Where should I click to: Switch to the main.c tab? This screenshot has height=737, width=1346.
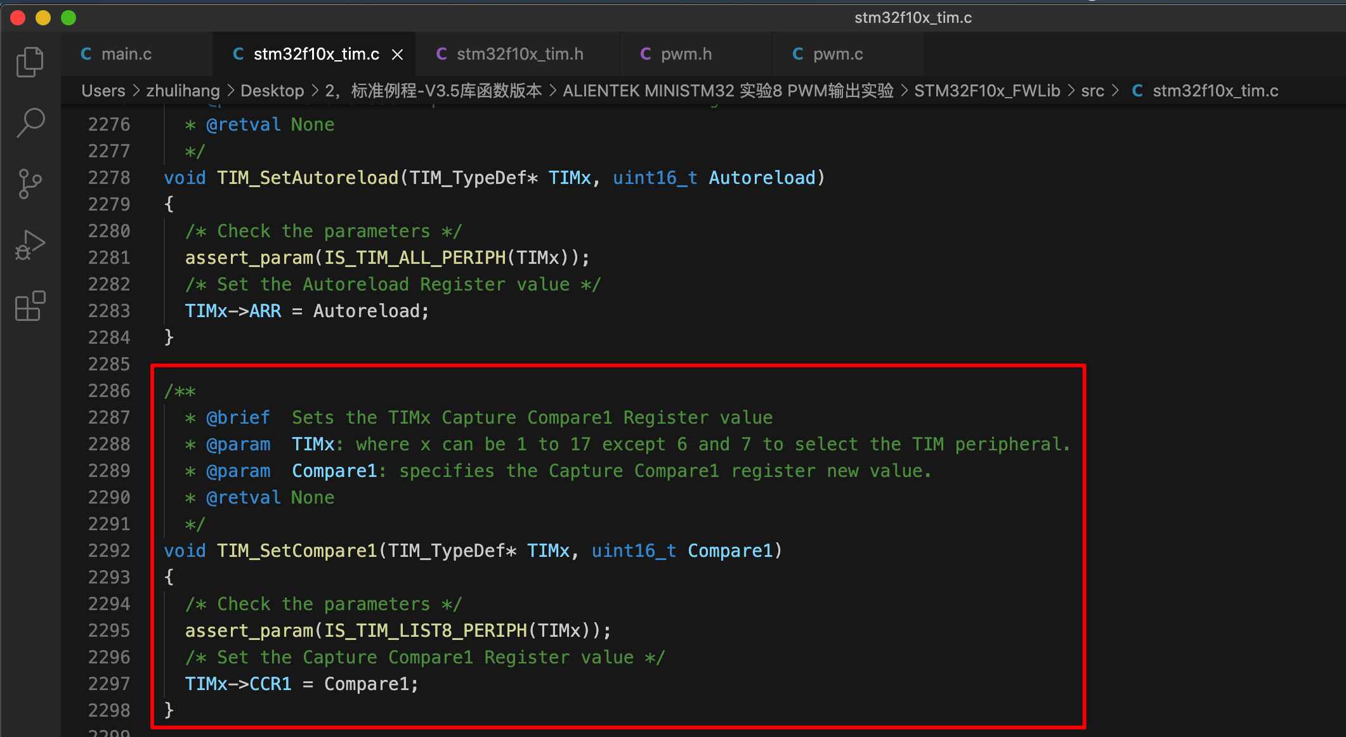pyautogui.click(x=126, y=54)
